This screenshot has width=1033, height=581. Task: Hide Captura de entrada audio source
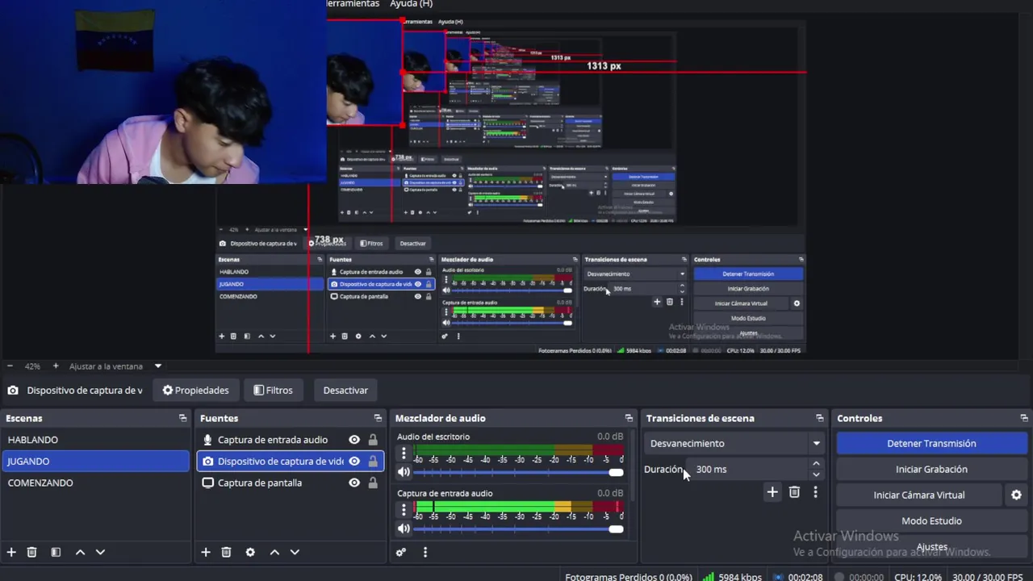click(x=354, y=440)
